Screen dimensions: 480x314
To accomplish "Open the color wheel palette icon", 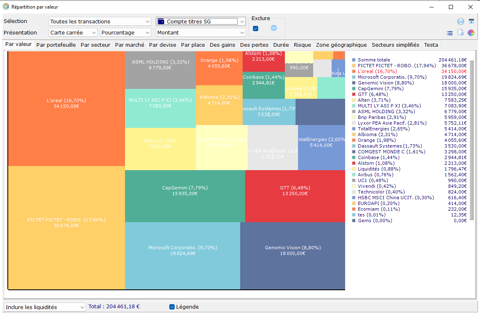I will click(x=471, y=33).
